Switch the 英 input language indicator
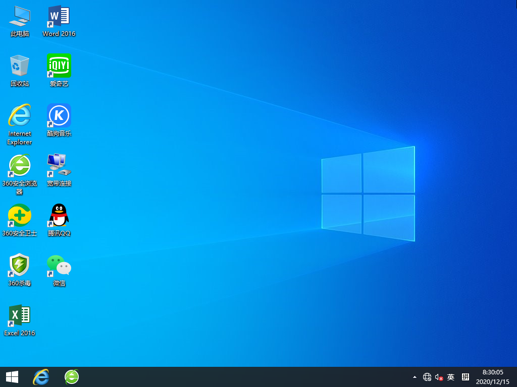The width and height of the screenshot is (517, 387). pyautogui.click(x=451, y=377)
